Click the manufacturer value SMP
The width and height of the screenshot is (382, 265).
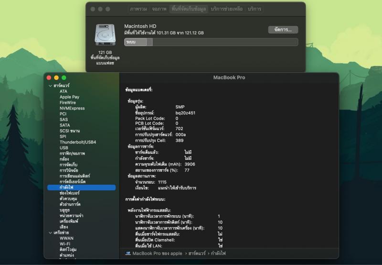pos(180,107)
